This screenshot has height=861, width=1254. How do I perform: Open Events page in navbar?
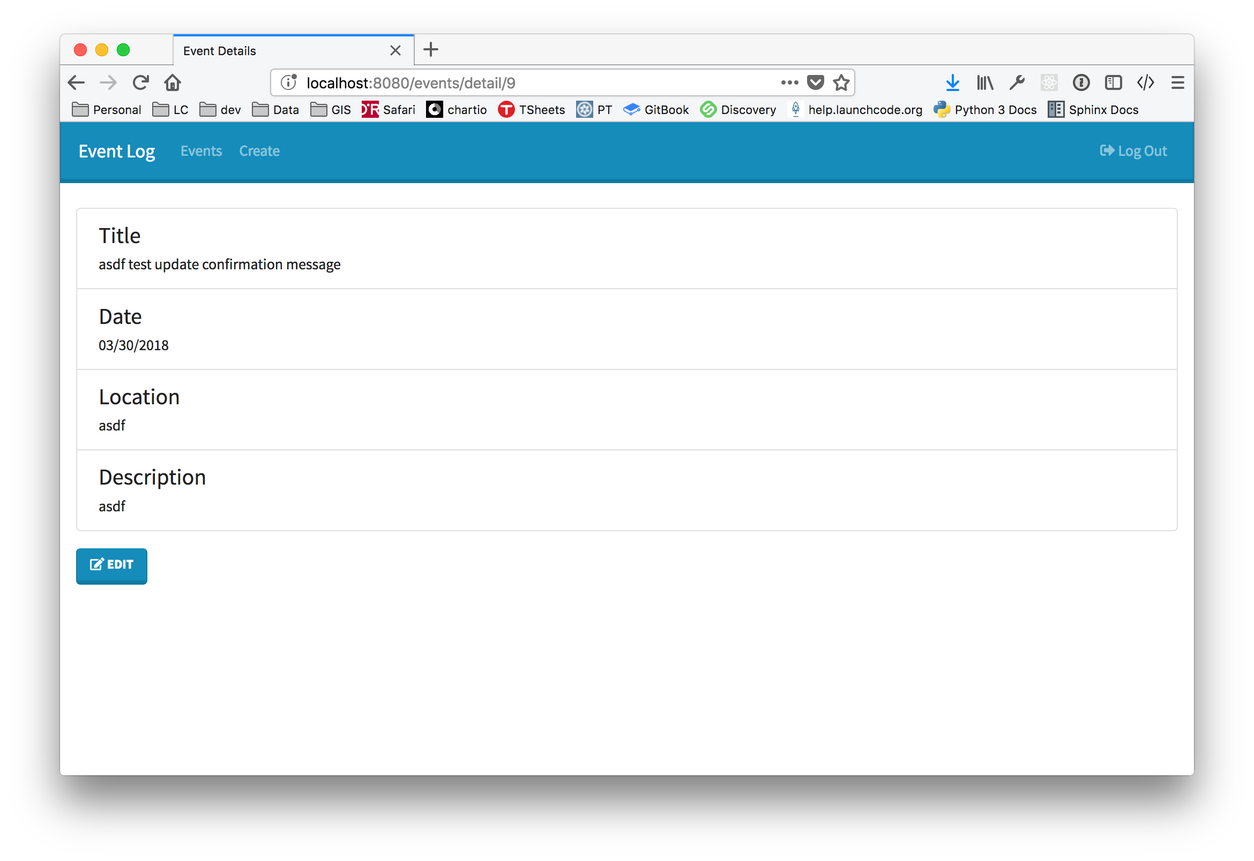coord(201,151)
